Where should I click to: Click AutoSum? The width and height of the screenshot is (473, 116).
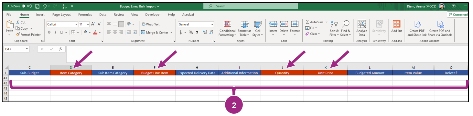coord(314,22)
